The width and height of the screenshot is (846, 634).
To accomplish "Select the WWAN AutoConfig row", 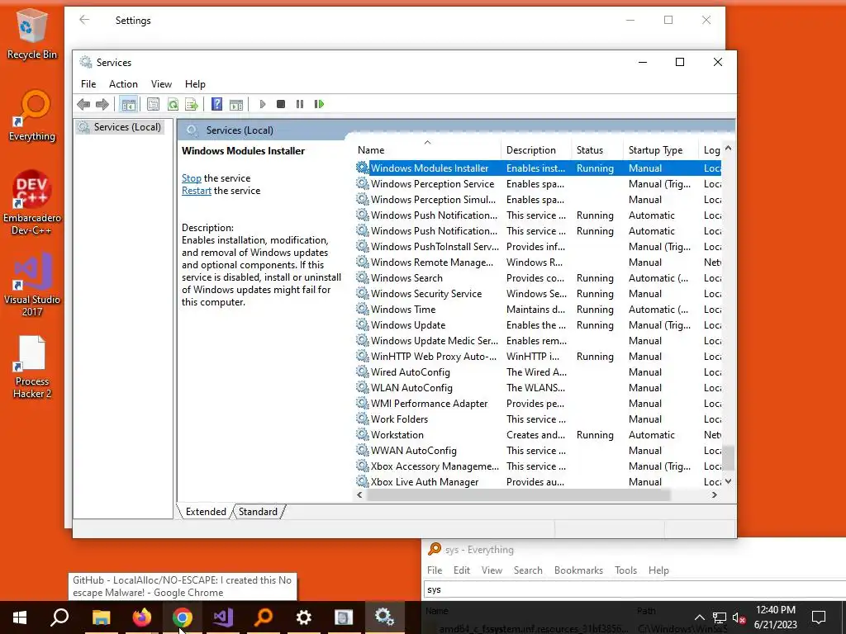I will point(538,450).
